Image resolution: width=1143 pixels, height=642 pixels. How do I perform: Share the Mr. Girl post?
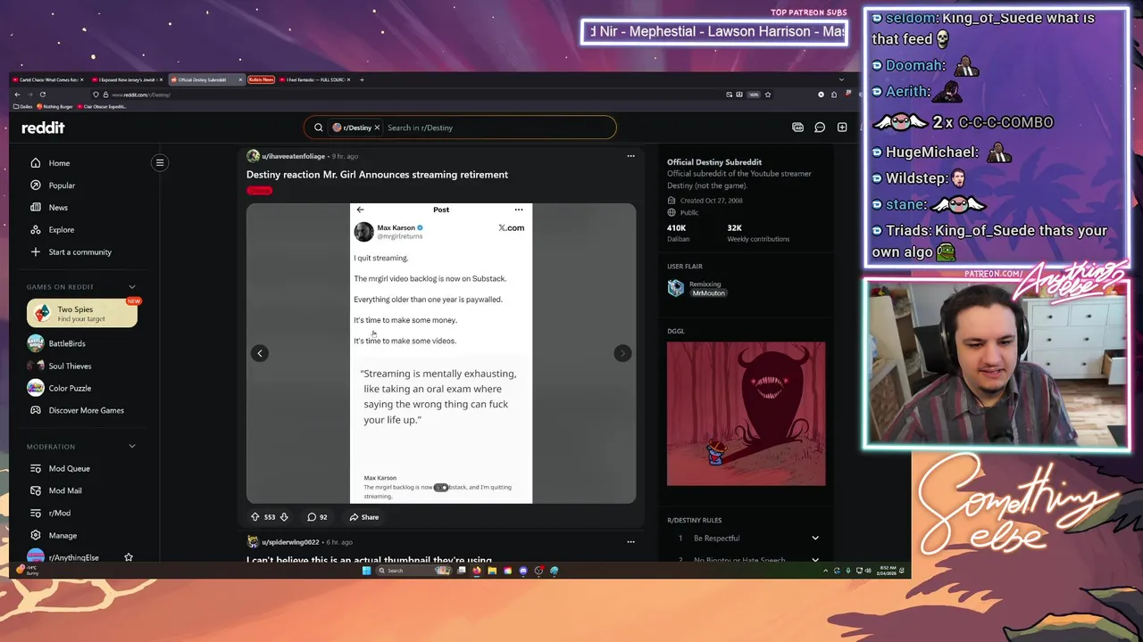364,517
